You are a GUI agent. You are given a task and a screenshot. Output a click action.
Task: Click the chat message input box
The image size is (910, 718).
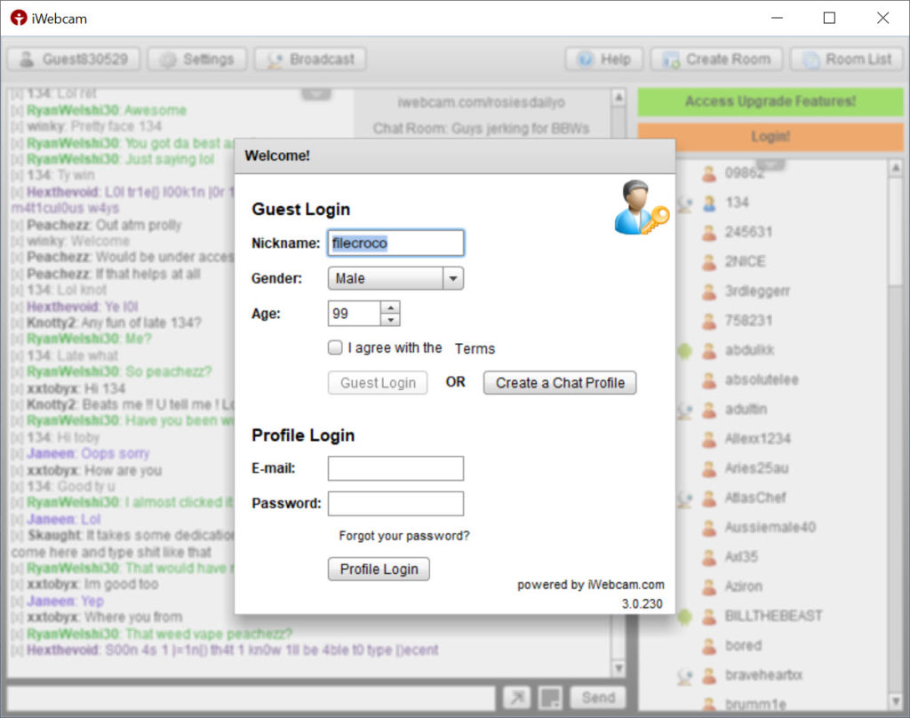[x=251, y=698]
